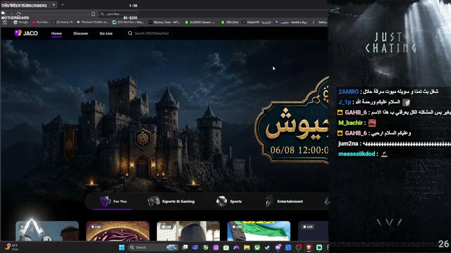Bookmark this page

(x=93, y=14)
